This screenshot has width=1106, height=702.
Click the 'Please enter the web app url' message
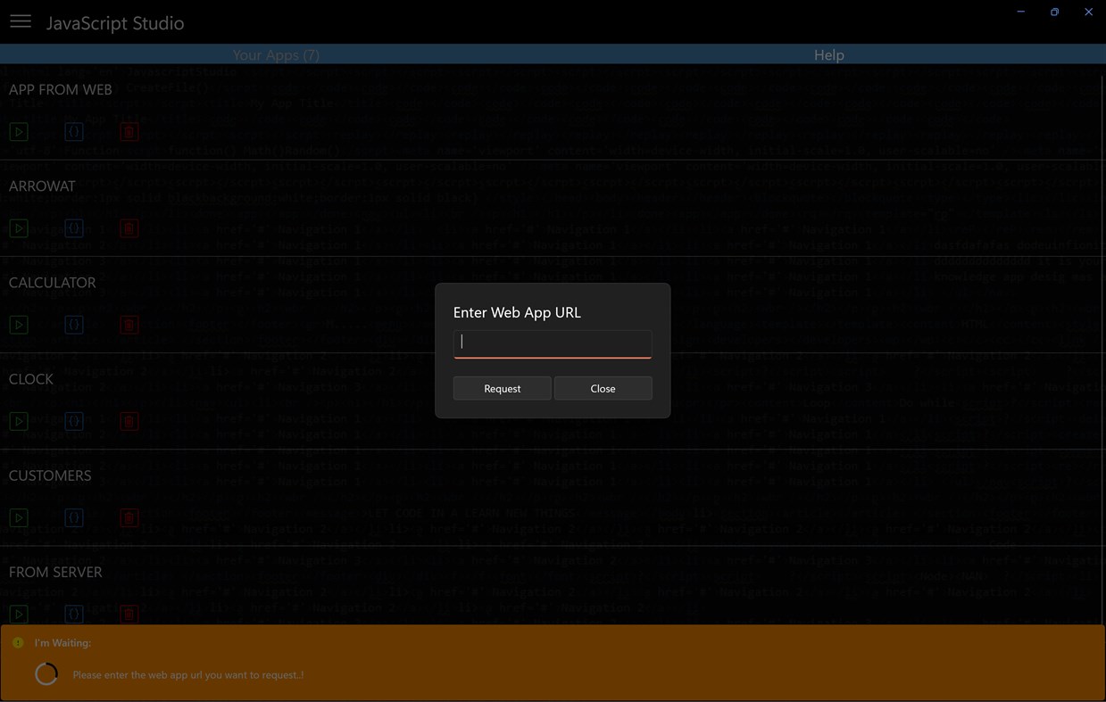(188, 674)
